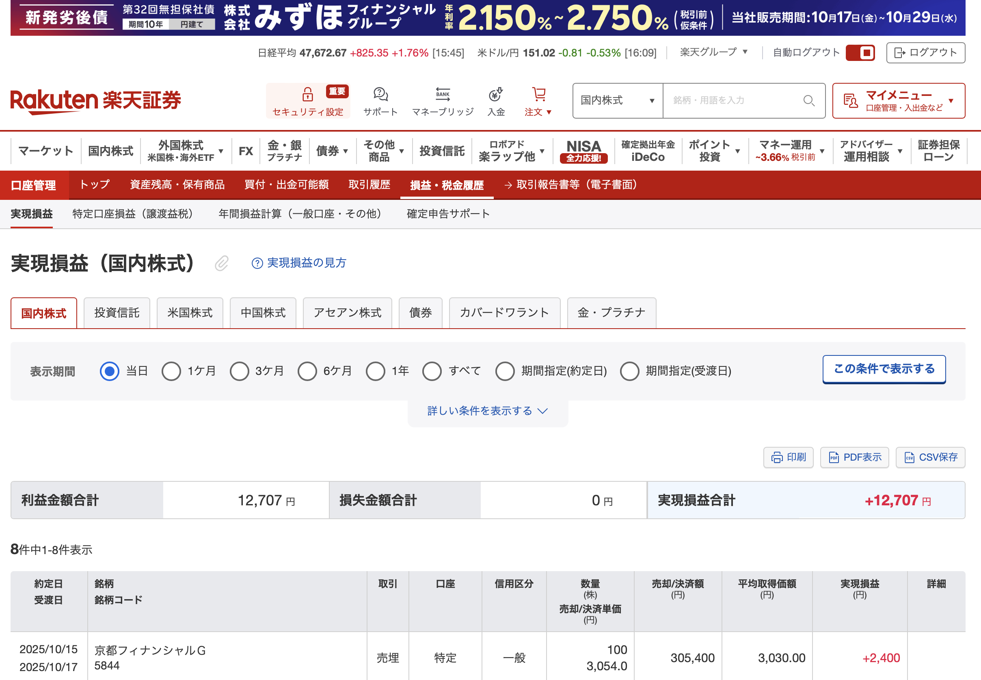The width and height of the screenshot is (981, 680).
Task: Toggle the 自動ログアウト switch
Action: click(860, 53)
